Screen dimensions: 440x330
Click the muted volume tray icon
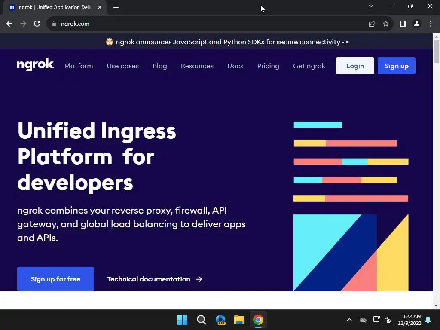[x=388, y=320]
